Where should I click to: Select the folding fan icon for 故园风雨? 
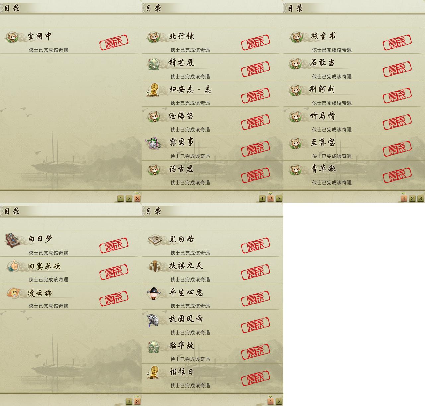click(x=154, y=320)
